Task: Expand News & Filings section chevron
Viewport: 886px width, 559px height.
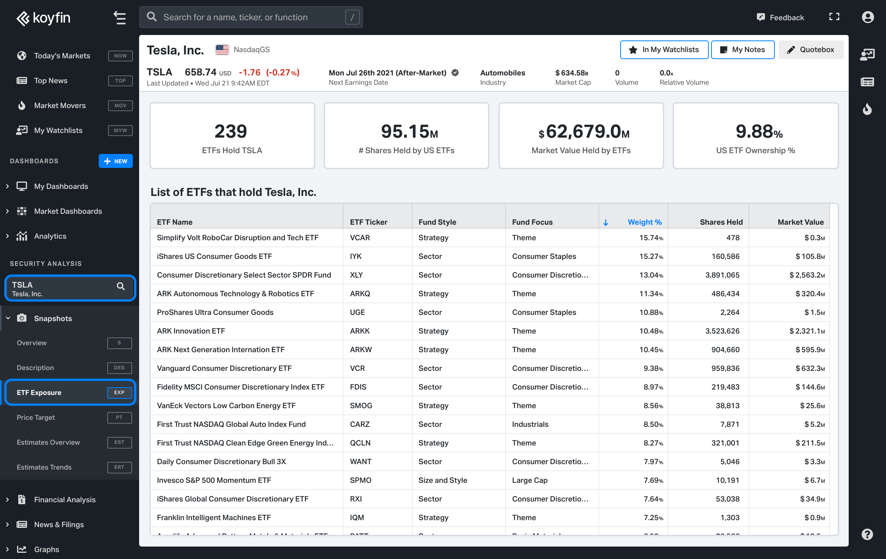Action: [7, 524]
